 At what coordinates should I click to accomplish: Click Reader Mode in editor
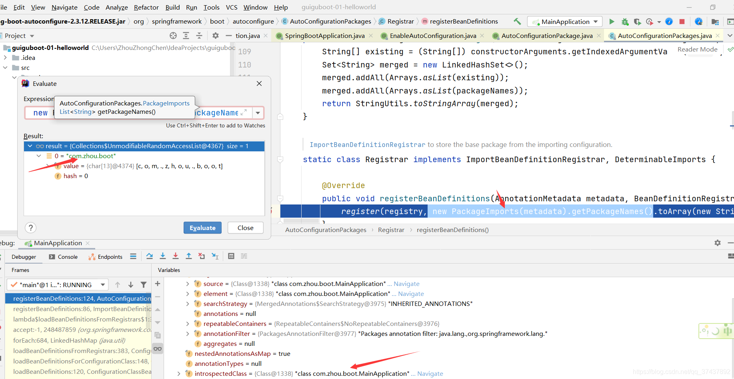(x=697, y=49)
